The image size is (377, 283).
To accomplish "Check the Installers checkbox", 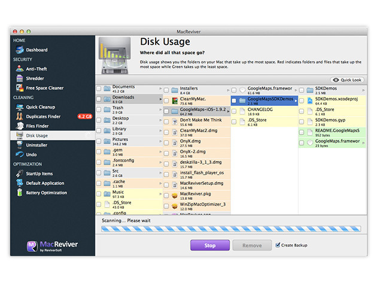I will point(166,90).
